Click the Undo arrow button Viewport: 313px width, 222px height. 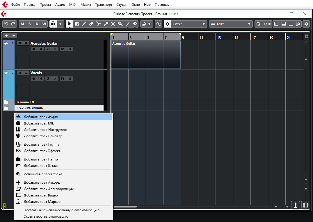(6, 24)
